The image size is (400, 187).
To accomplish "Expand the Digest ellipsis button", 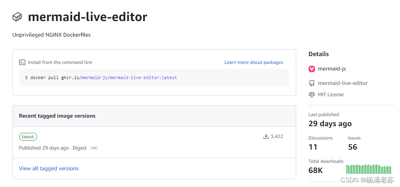I will [94, 148].
